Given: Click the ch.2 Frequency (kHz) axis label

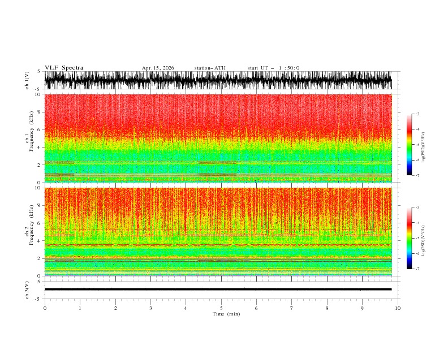Looking at the screenshot, I should pos(29,224).
